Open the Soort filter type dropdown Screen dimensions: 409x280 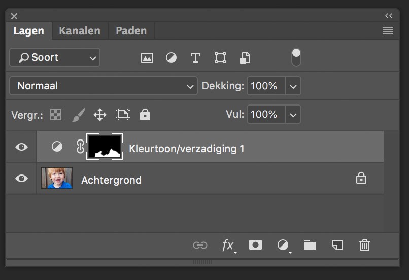55,57
